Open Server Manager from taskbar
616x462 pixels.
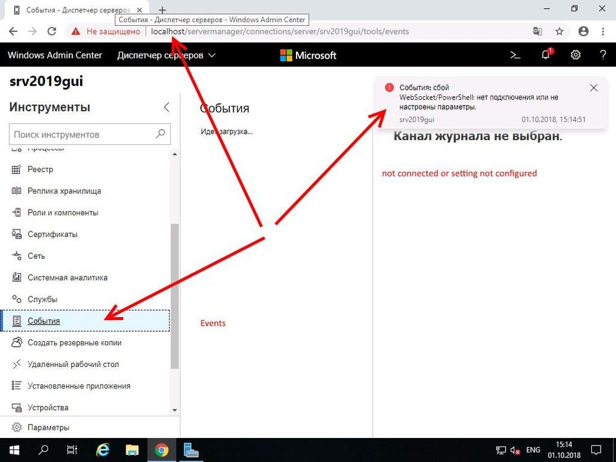pyautogui.click(x=191, y=450)
